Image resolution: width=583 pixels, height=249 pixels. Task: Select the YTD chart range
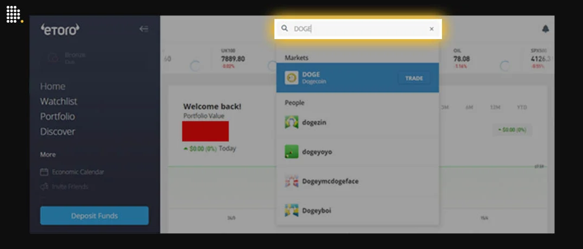click(522, 107)
